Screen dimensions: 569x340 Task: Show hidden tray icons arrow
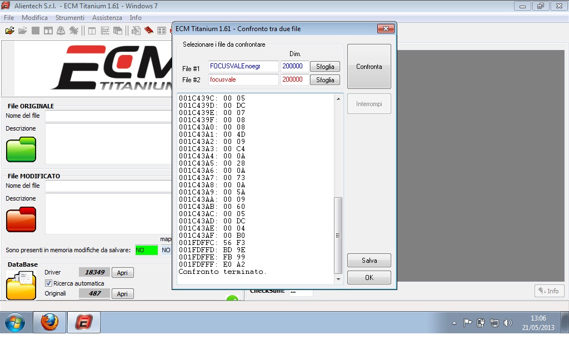tap(454, 323)
